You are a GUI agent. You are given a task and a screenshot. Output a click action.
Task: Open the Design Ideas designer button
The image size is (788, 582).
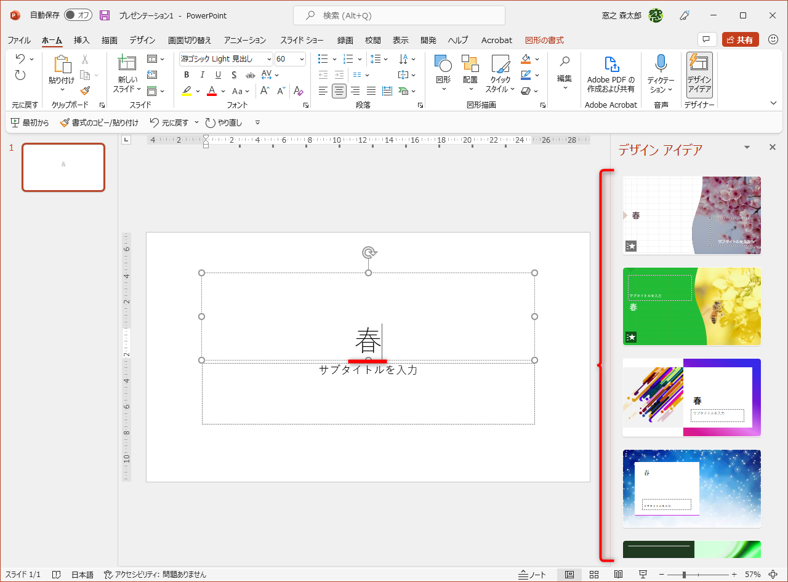(x=699, y=74)
